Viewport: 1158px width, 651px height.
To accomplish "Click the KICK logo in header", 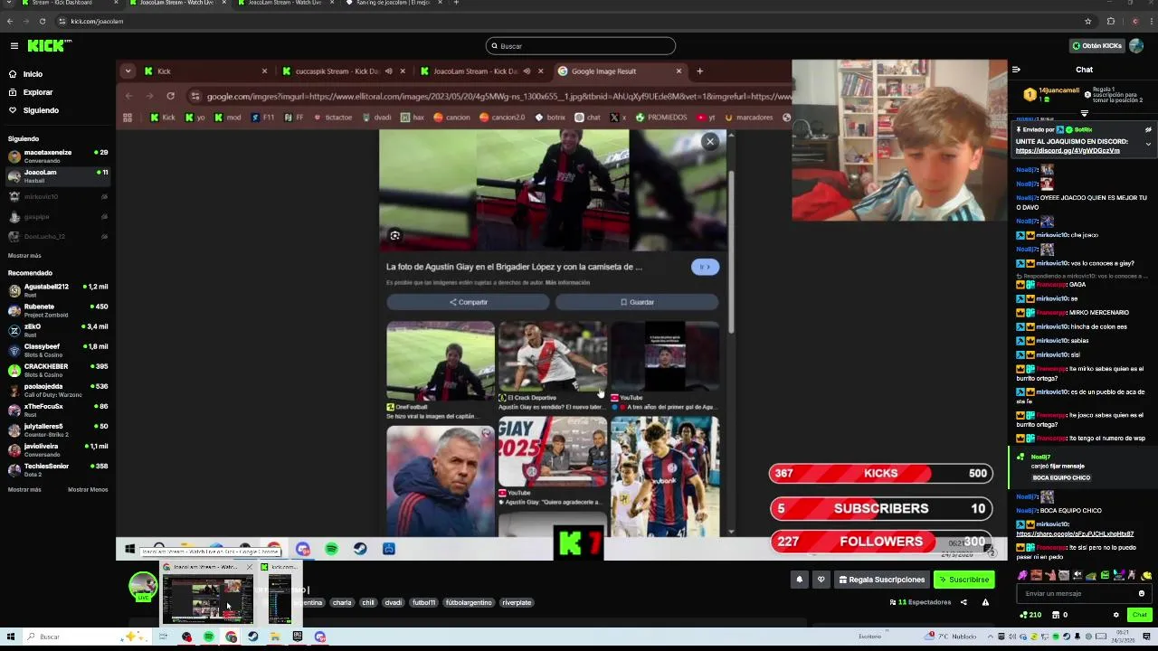I will coord(48,45).
